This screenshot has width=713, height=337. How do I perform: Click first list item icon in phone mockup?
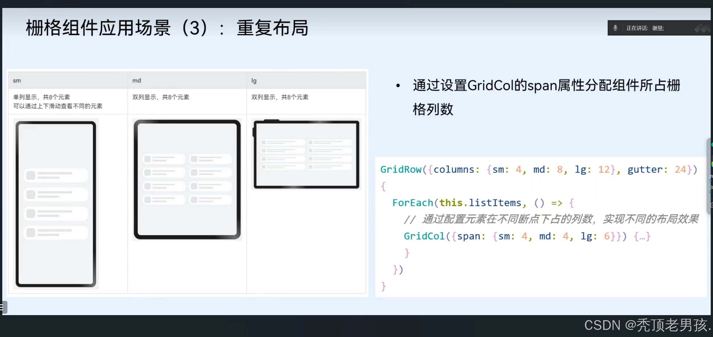tap(31, 175)
